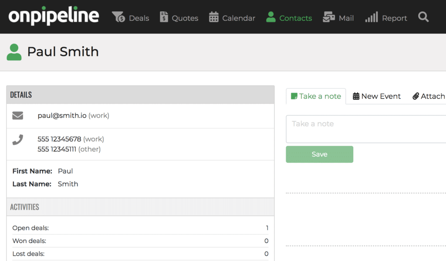Click the Report bar chart icon
Image resolution: width=446 pixels, height=261 pixels.
coord(372,17)
